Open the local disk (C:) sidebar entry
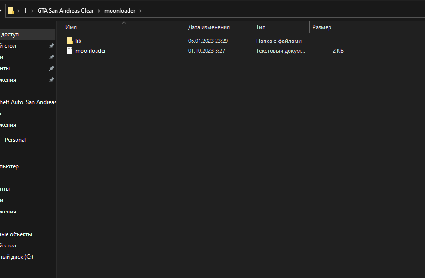 (x=17, y=257)
